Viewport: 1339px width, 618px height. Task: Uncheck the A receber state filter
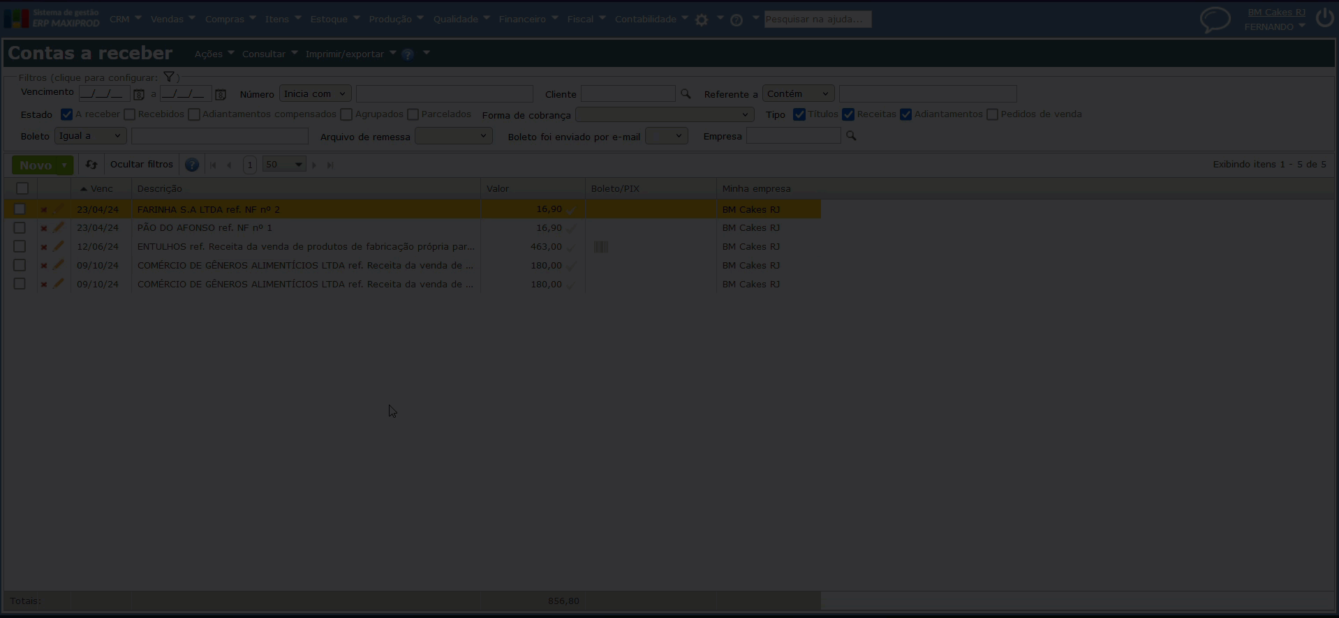(x=67, y=114)
